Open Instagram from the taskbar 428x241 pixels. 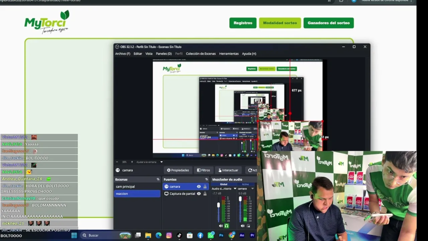click(x=169, y=235)
